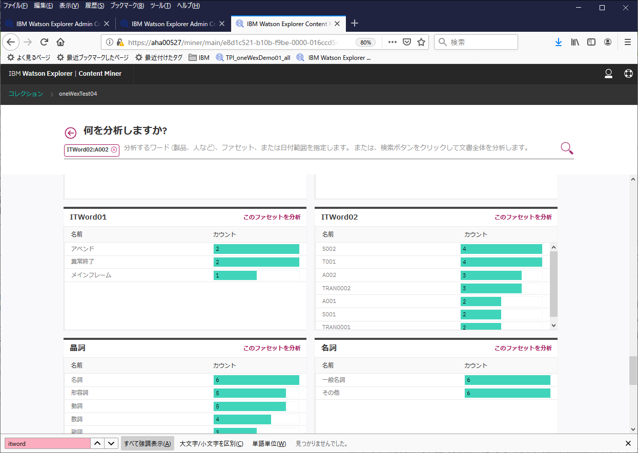Toggle 単語単位 whole words option
The height and width of the screenshot is (453, 638).
(x=269, y=443)
